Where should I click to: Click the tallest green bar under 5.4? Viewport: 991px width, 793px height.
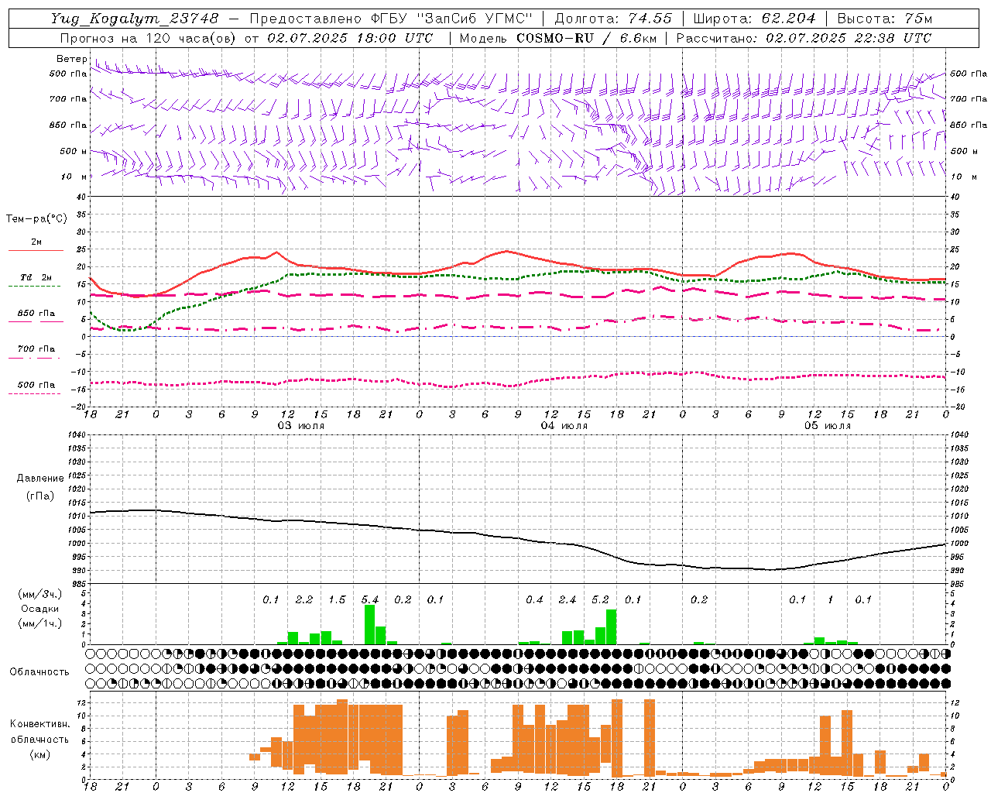click(x=370, y=624)
